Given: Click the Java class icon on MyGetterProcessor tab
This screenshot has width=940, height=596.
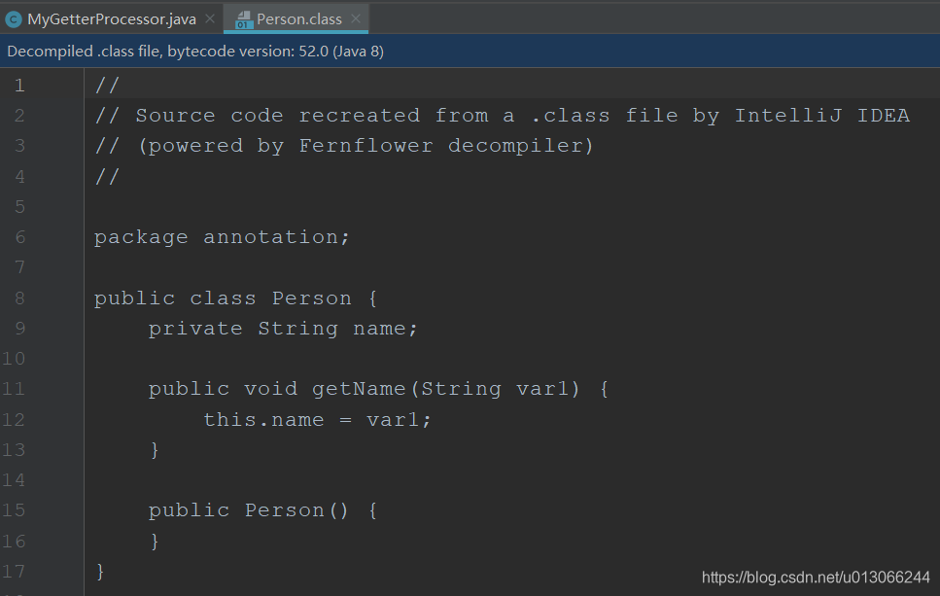Looking at the screenshot, I should pos(14,19).
